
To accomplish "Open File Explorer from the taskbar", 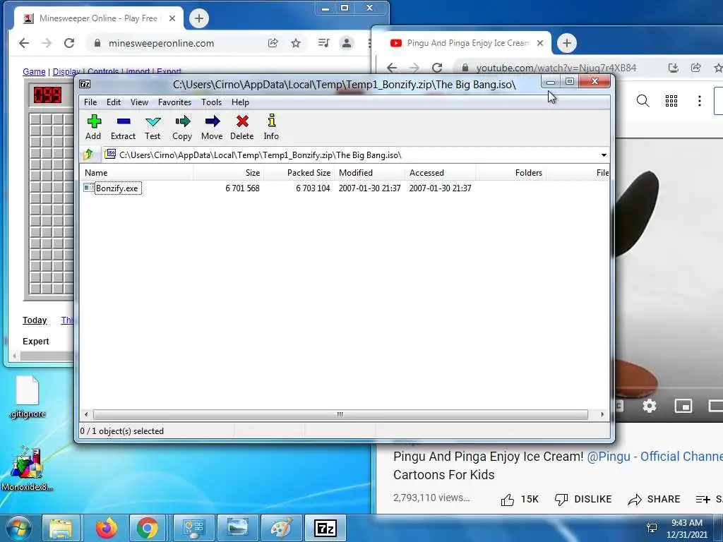I will (x=61, y=528).
